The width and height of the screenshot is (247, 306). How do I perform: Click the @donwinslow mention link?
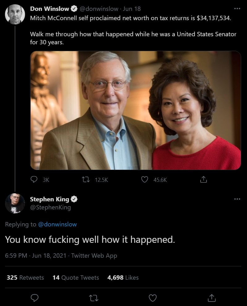click(57, 224)
